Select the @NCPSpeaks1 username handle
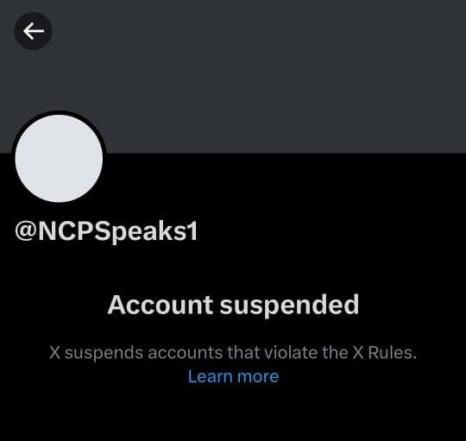 [x=106, y=231]
